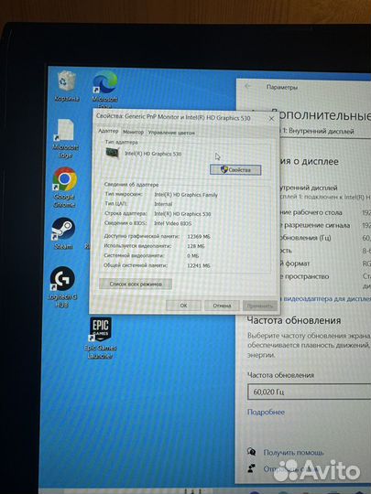Click the dialog title bar text Свойства
The height and width of the screenshot is (494, 371).
click(173, 117)
